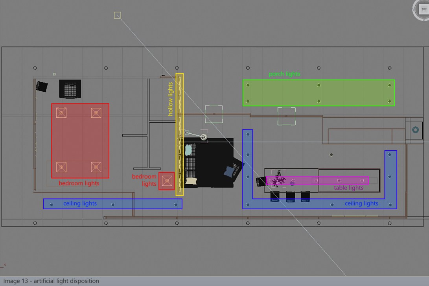Click the TOP face of the ViewCube
This screenshot has height=286, width=429.
coord(424,9)
